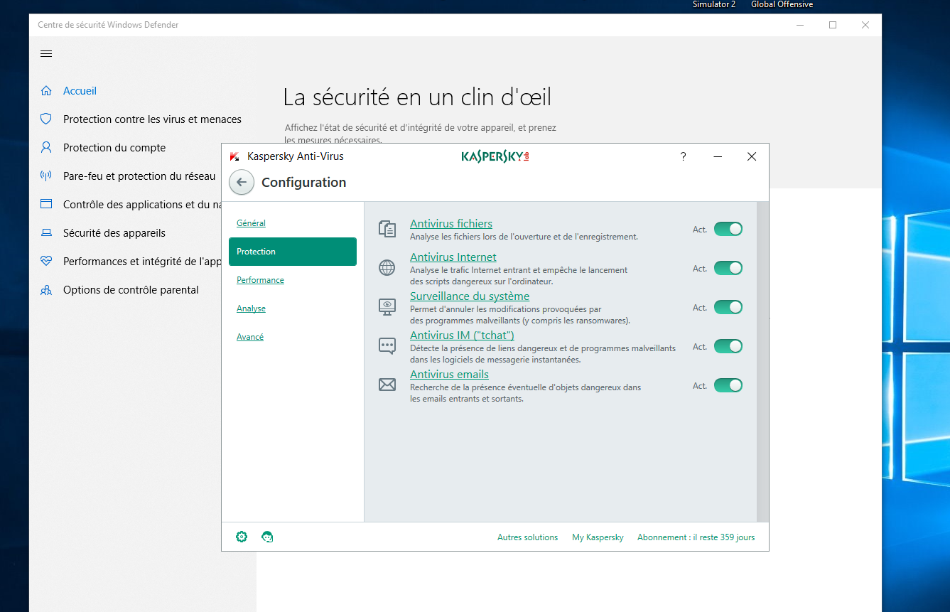Maximize the Windows Defender window
950x612 pixels.
(833, 25)
